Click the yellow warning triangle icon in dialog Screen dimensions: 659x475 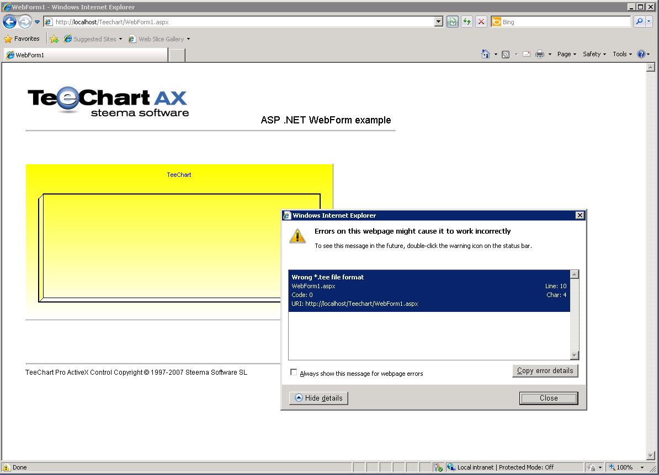click(297, 236)
